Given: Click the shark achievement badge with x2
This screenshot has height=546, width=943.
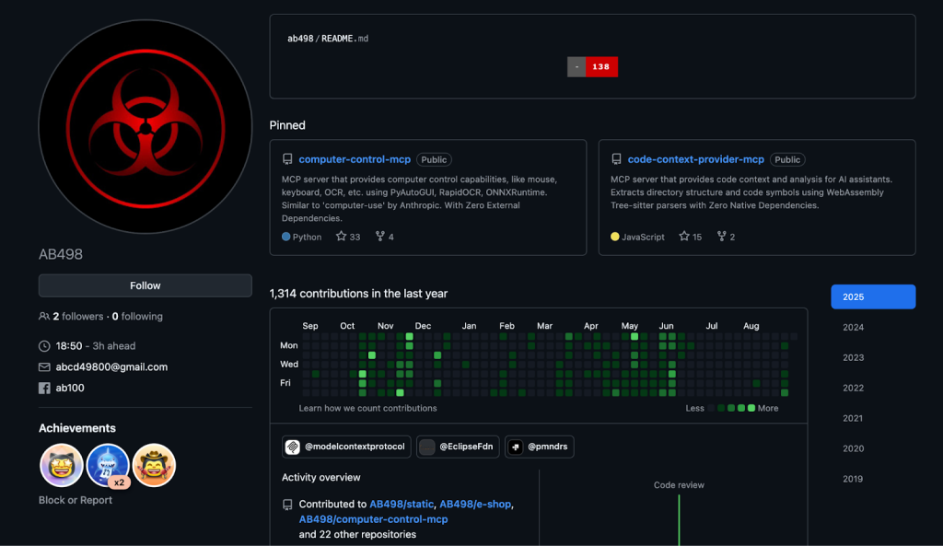Looking at the screenshot, I should 108,465.
